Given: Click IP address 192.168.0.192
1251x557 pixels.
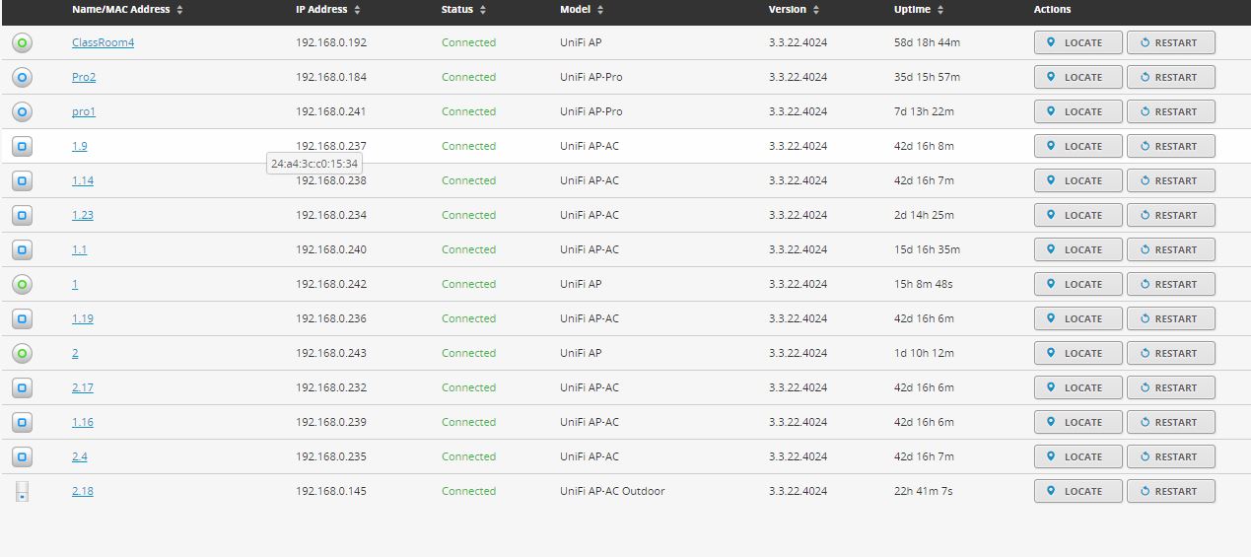Looking at the screenshot, I should [x=331, y=43].
